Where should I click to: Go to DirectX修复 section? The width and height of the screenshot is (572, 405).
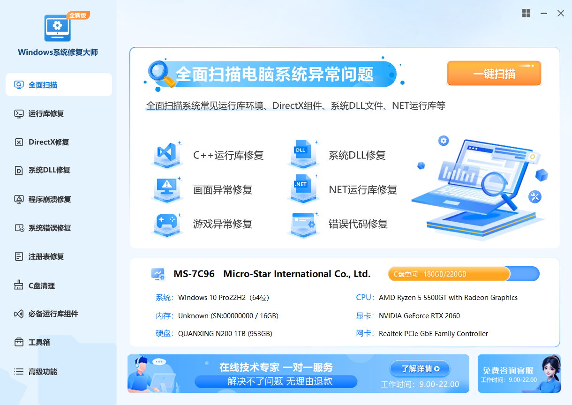(x=59, y=142)
